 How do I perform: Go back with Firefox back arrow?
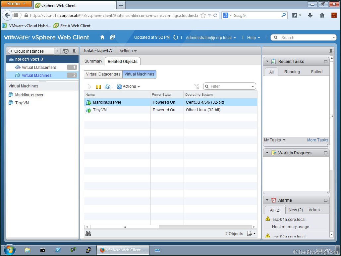(x=7, y=15)
